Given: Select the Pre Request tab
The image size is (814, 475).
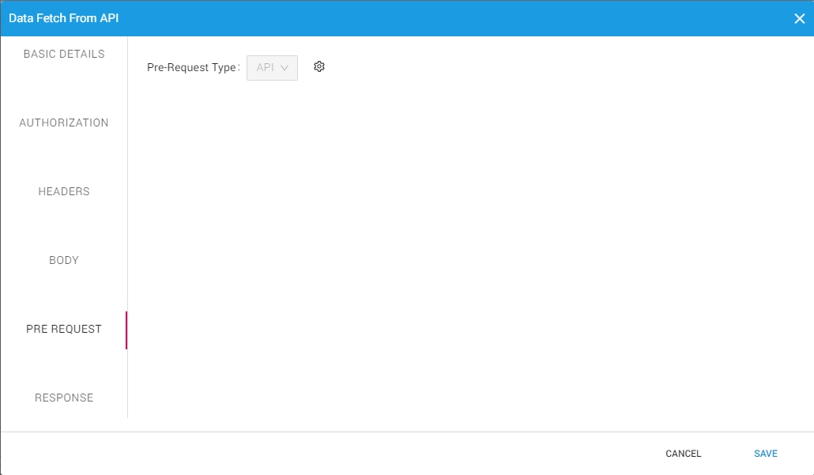Looking at the screenshot, I should click(64, 330).
